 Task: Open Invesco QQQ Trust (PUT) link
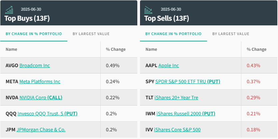click(47, 114)
